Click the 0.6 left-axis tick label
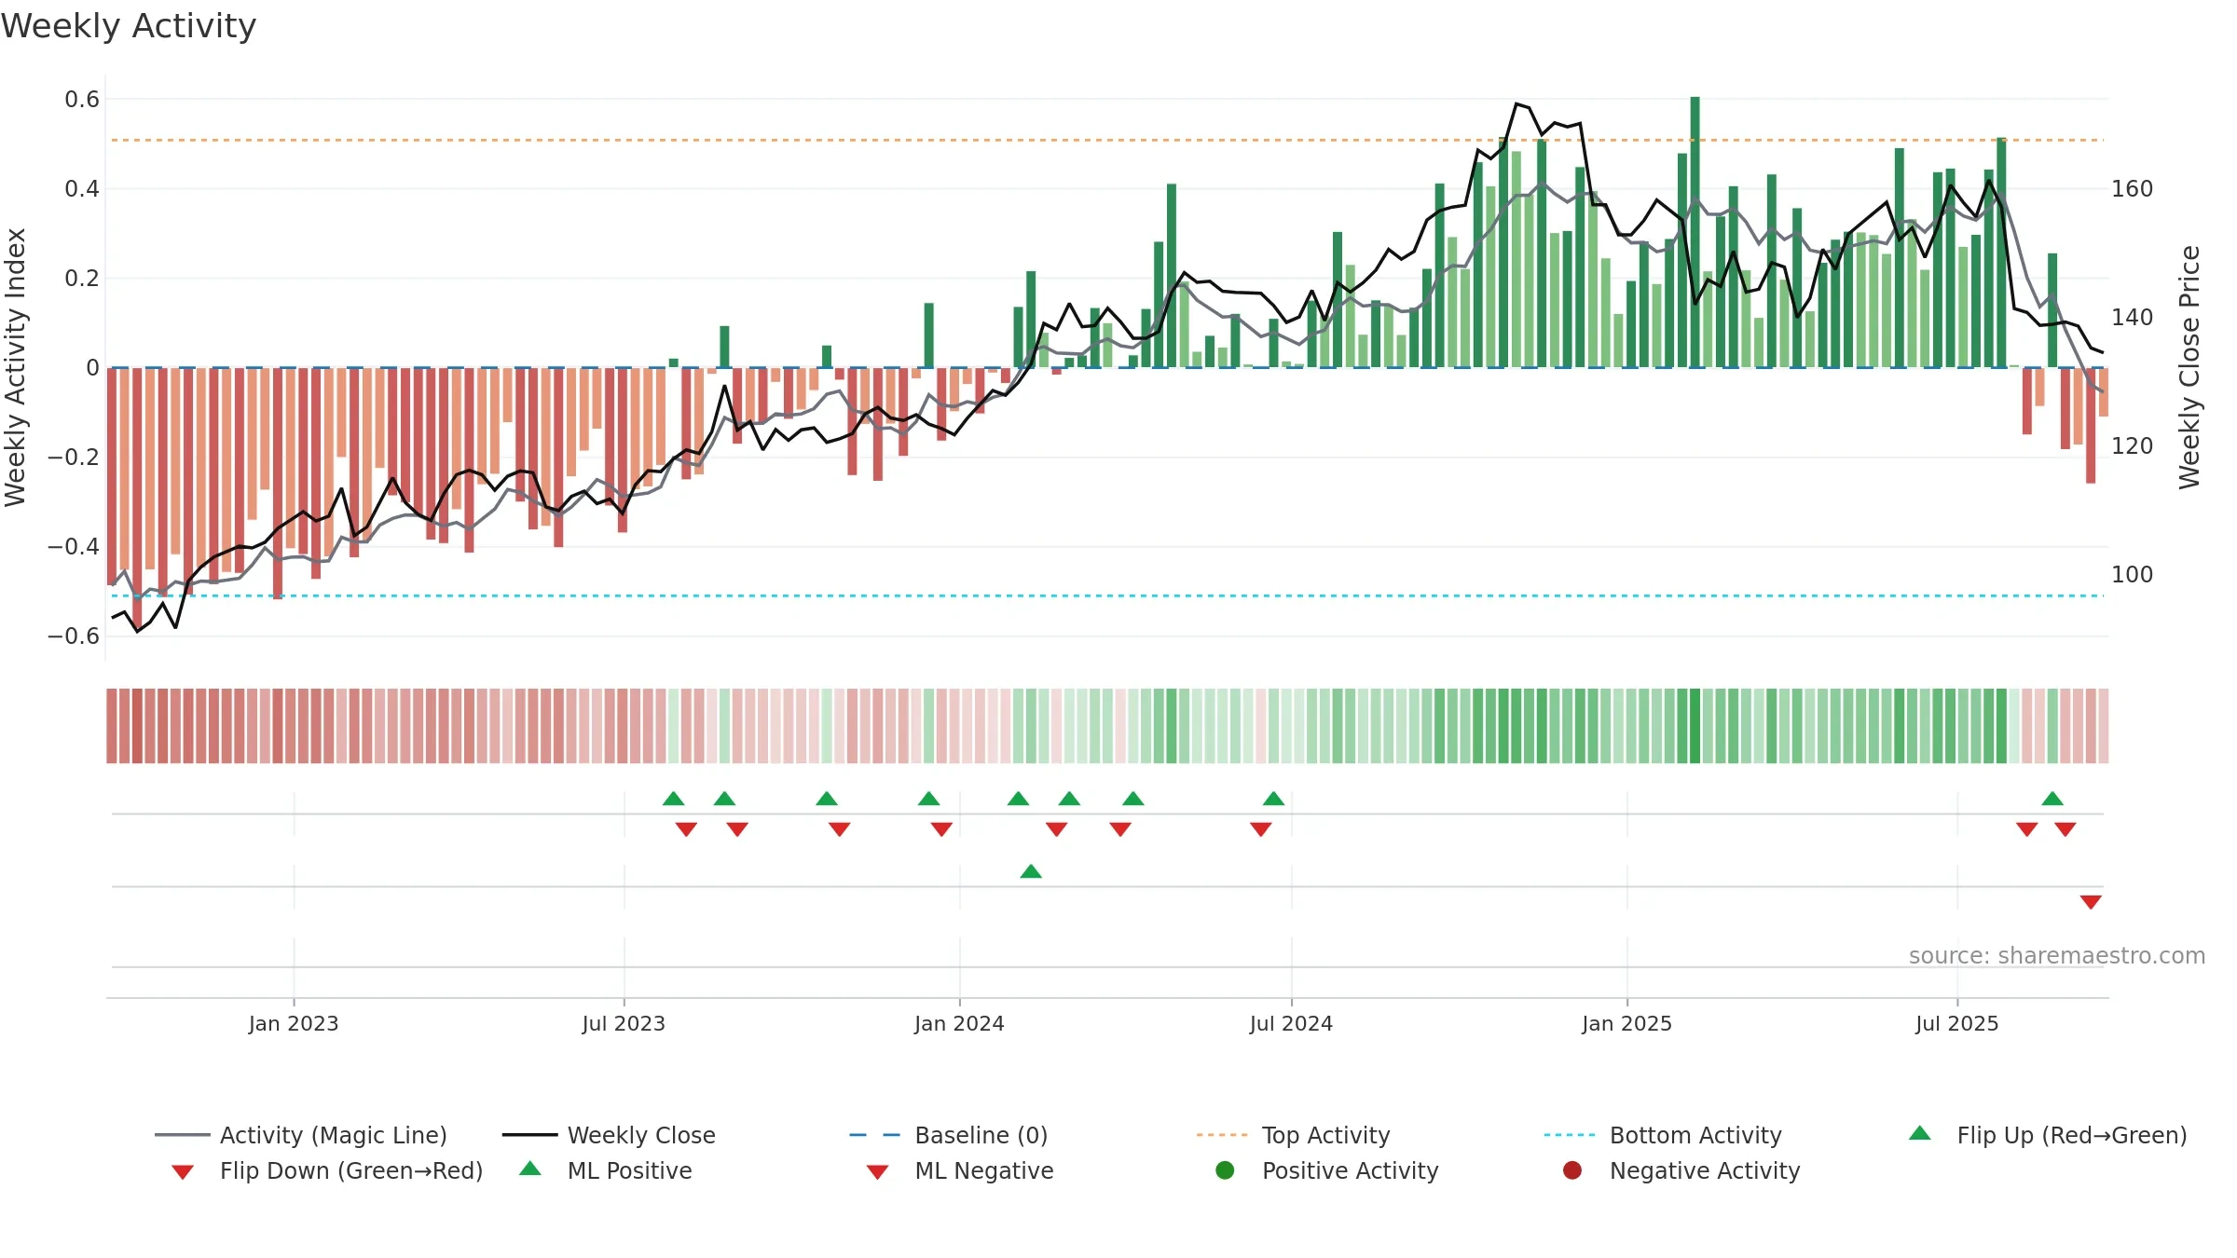The image size is (2237, 1258). [x=82, y=100]
